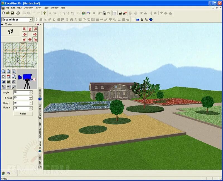Switch to the Internet side tab
Screen dimensions: 223x181
tap(40, 95)
